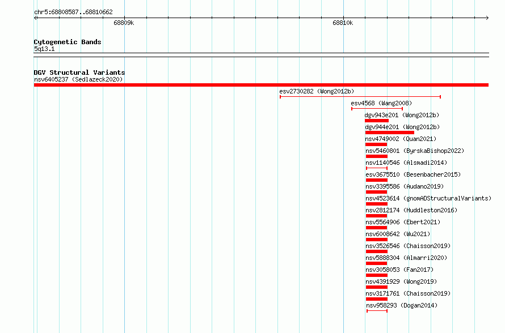Select nsv3171761 (Chaisson2019) variant
Viewport: 505px width, 333px height.
(408, 293)
